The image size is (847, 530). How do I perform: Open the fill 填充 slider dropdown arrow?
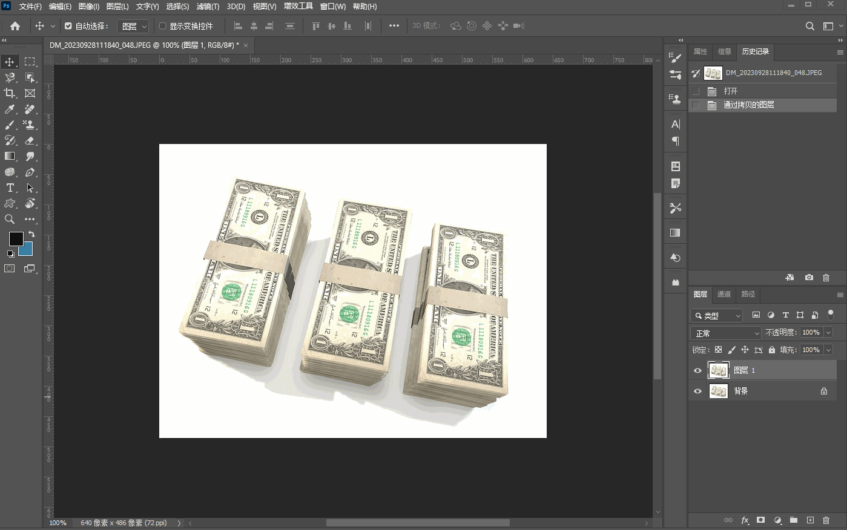click(x=828, y=350)
